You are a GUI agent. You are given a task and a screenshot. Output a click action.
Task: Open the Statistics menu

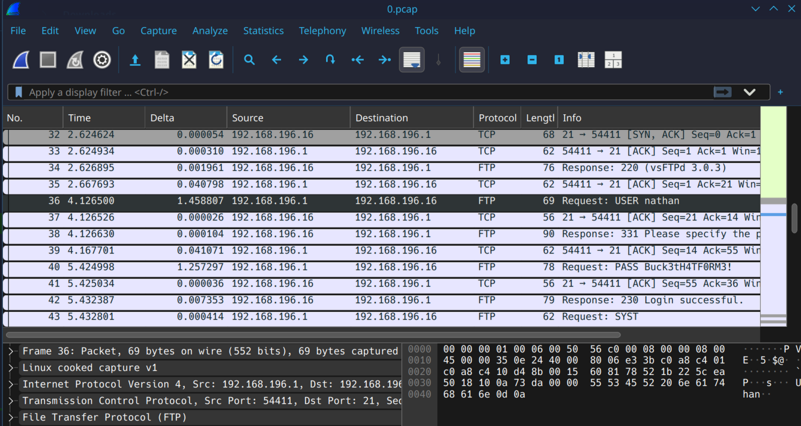click(x=263, y=31)
